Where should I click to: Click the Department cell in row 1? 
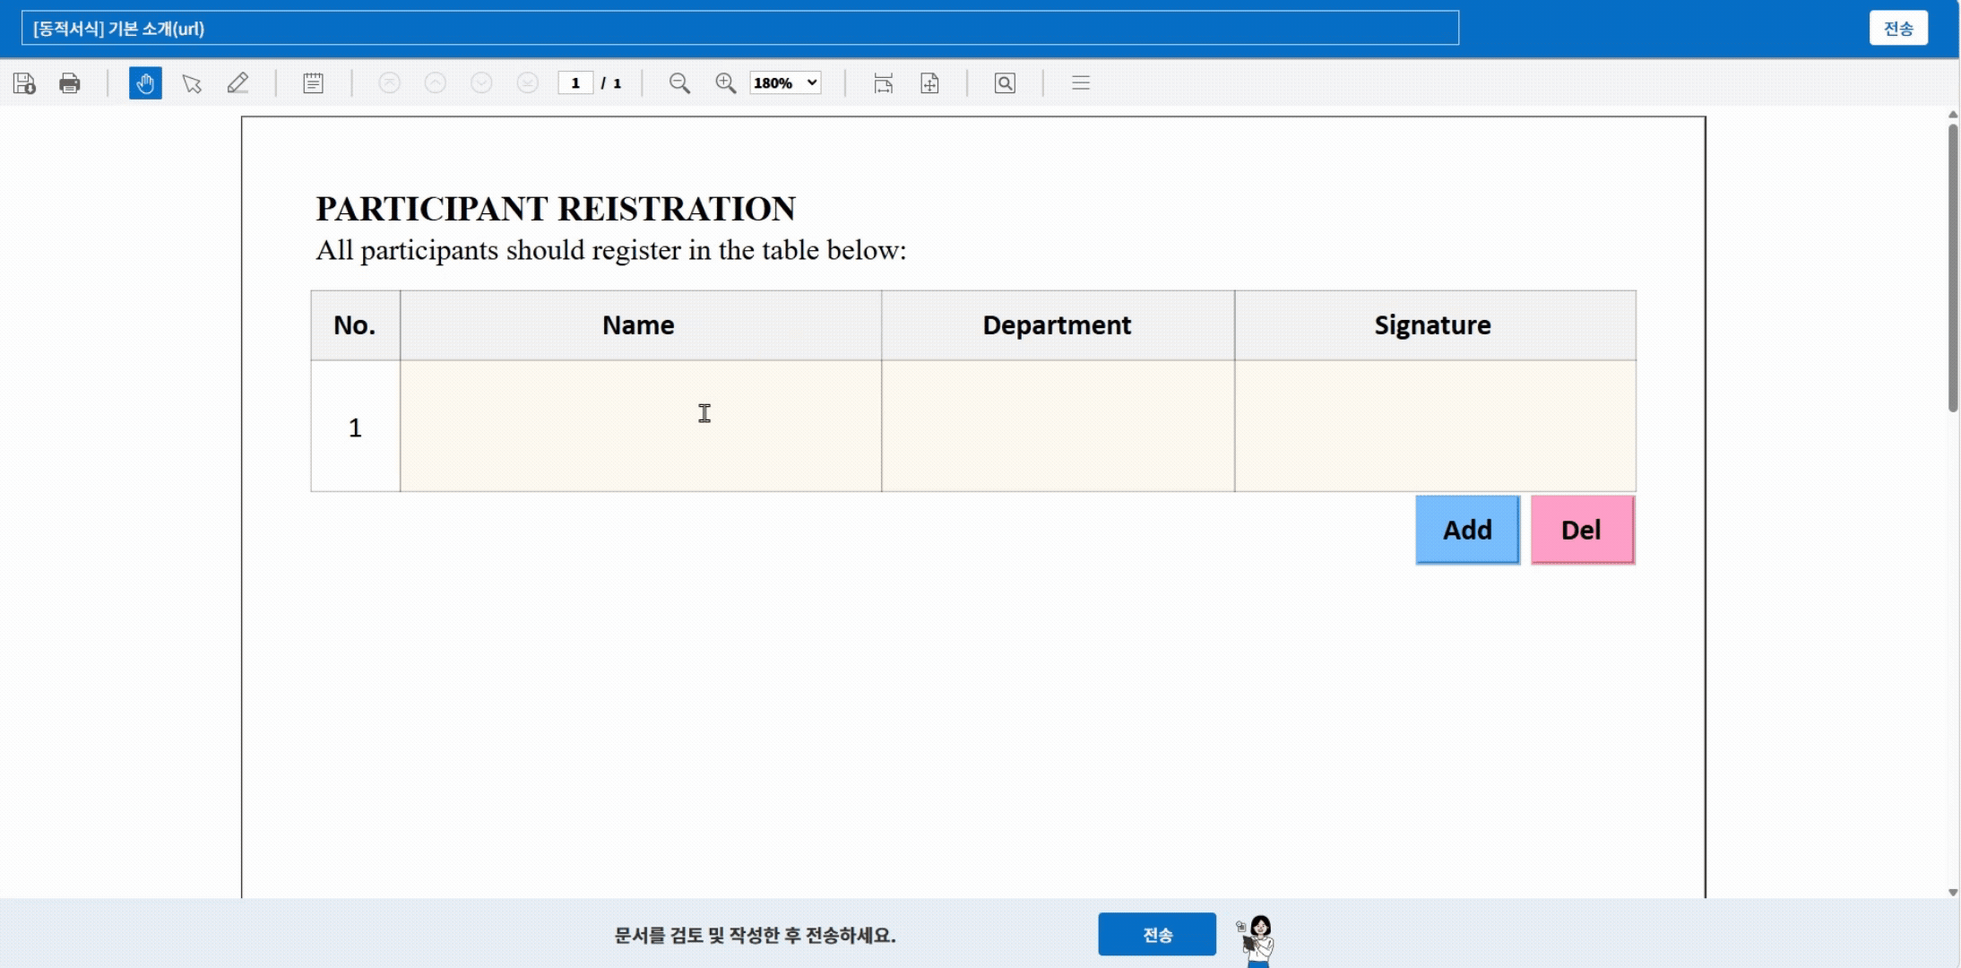pyautogui.click(x=1058, y=427)
